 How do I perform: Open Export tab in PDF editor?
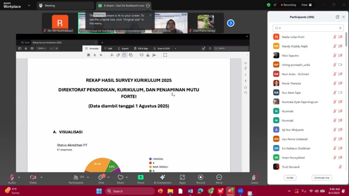pos(123,48)
